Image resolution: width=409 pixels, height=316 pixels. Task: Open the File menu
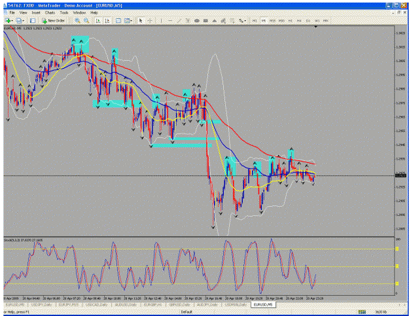coord(12,12)
